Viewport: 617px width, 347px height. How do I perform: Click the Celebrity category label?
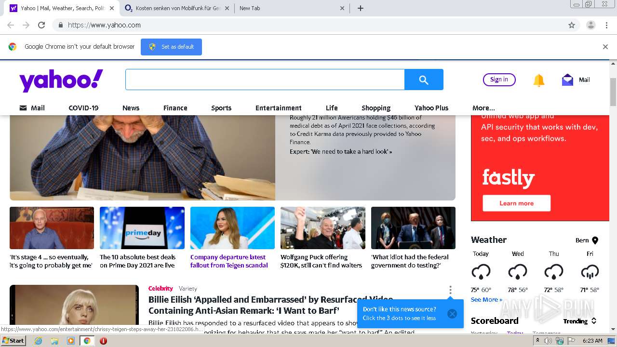(161, 288)
